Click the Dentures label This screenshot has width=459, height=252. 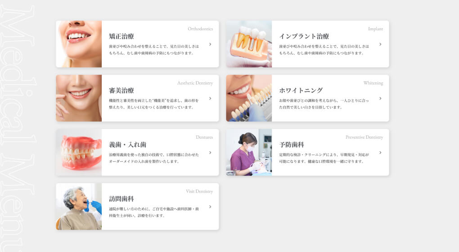(204, 137)
